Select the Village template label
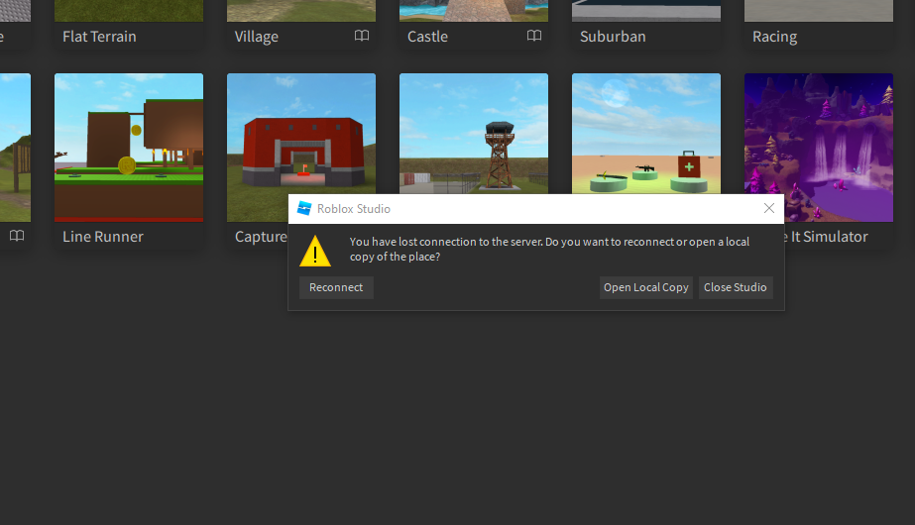 (x=256, y=37)
